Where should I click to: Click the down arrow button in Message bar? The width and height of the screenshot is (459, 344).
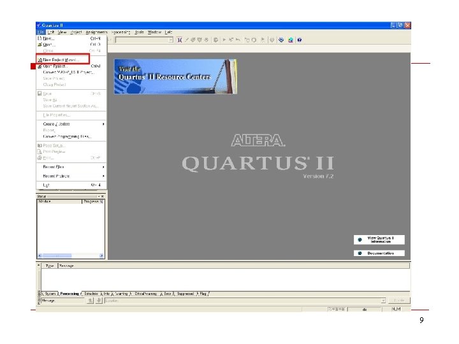coord(99,301)
